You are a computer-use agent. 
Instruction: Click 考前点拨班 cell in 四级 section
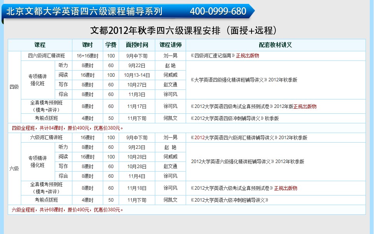point(47,118)
